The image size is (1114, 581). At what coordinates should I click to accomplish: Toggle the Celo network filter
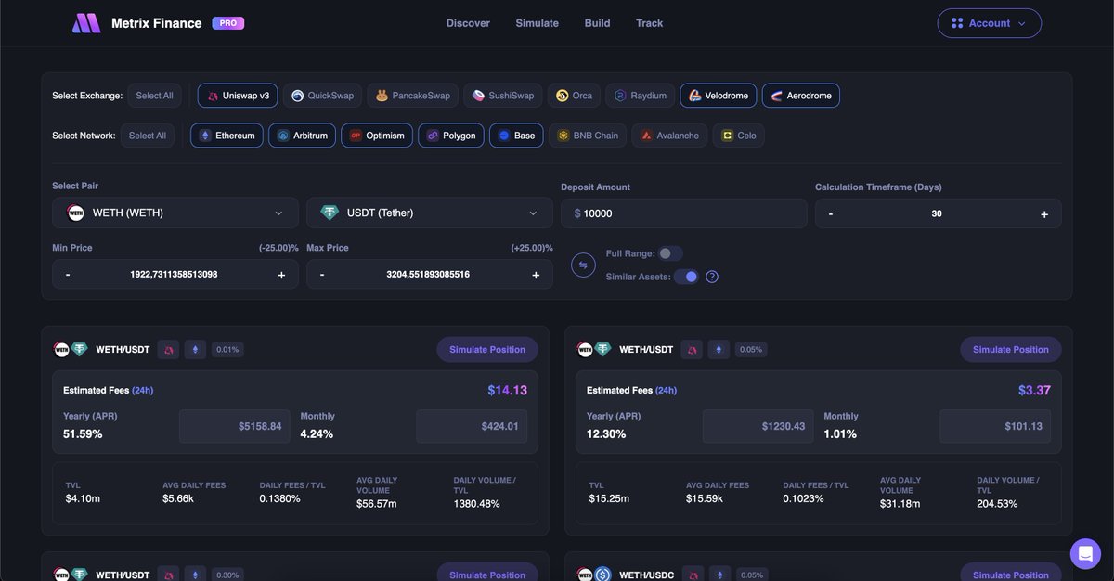click(739, 136)
